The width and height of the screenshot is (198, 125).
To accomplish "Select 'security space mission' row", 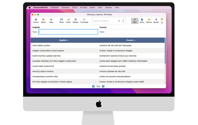I will (98, 71).
